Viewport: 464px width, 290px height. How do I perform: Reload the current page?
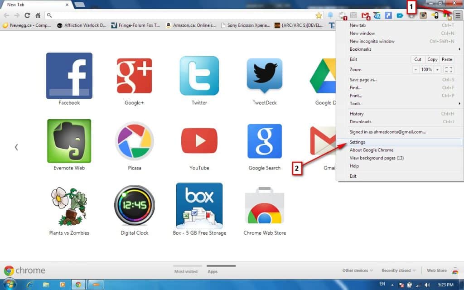(x=27, y=15)
